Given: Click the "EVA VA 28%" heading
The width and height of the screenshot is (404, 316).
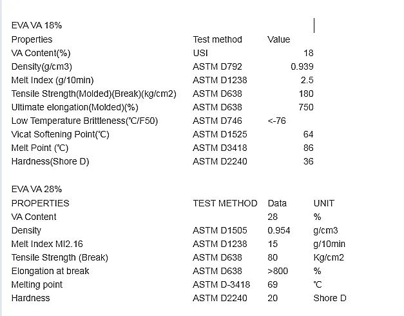Looking at the screenshot, I should [37, 189].
